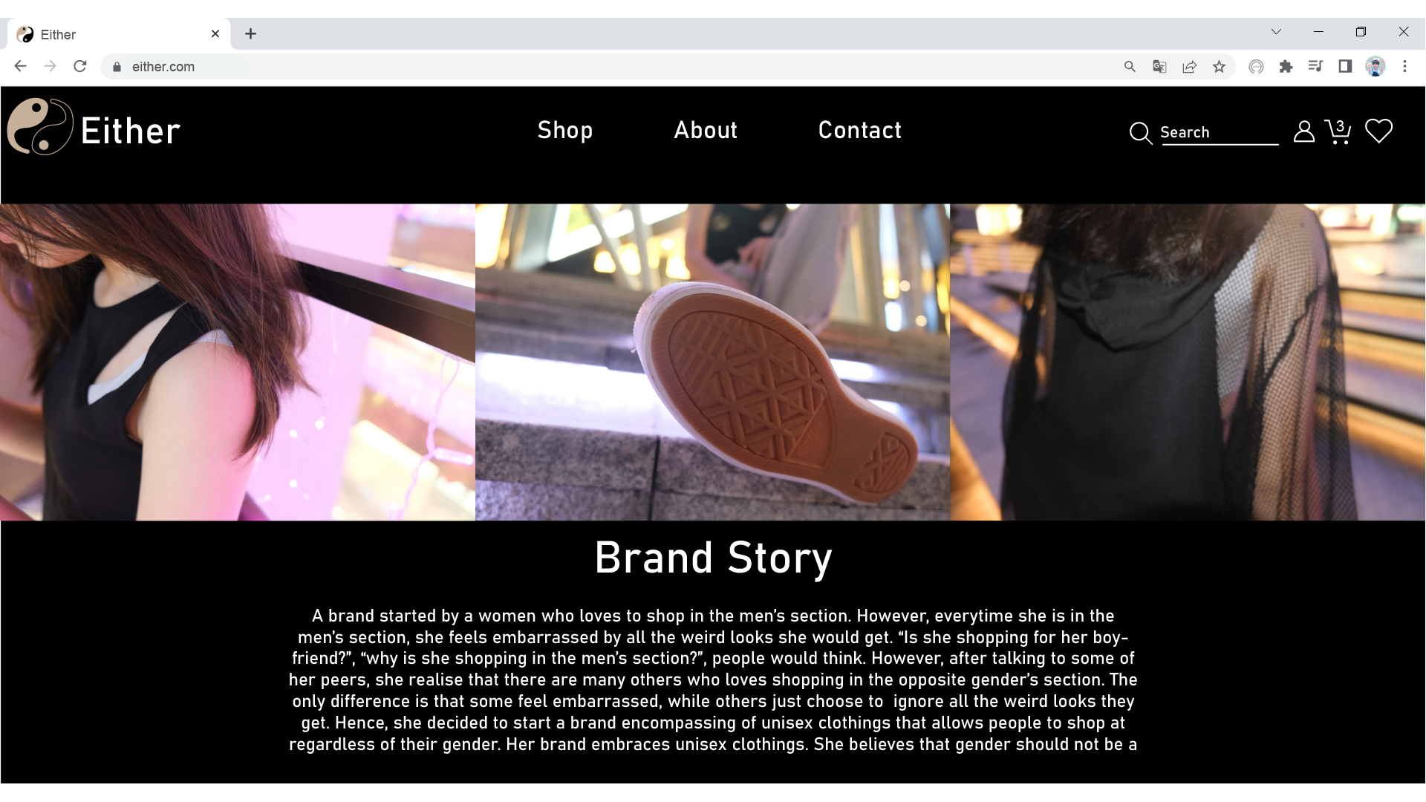Viewport: 1426px width, 802px height.
Task: Bookmark this page with the star icon
Action: tap(1219, 67)
